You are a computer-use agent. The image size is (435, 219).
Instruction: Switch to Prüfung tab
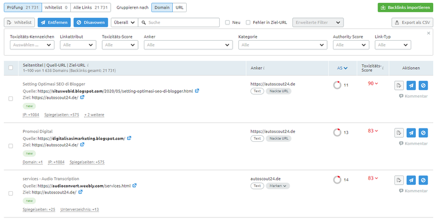coord(23,8)
